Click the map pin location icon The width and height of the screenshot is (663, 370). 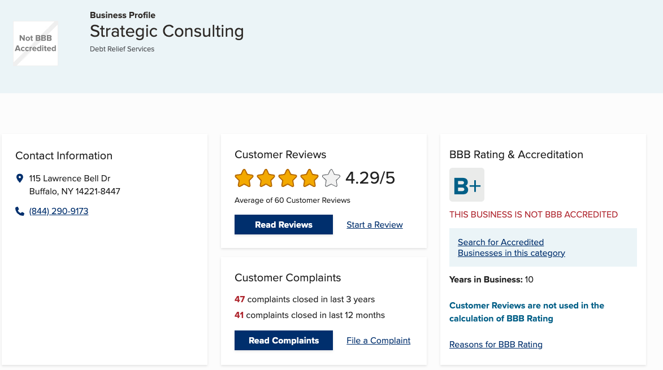point(20,179)
